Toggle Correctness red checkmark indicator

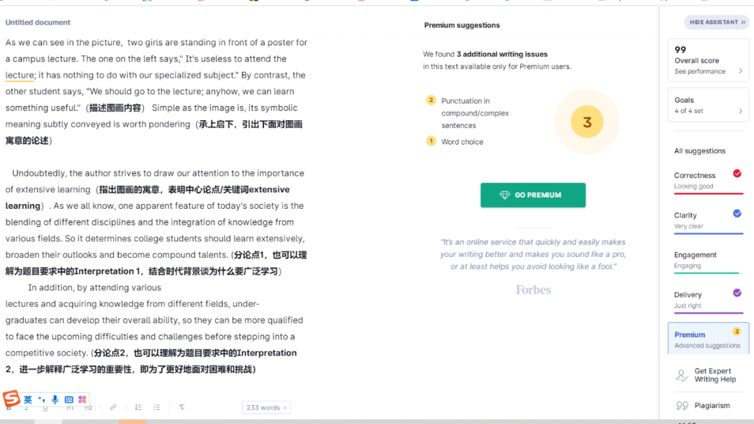click(737, 174)
